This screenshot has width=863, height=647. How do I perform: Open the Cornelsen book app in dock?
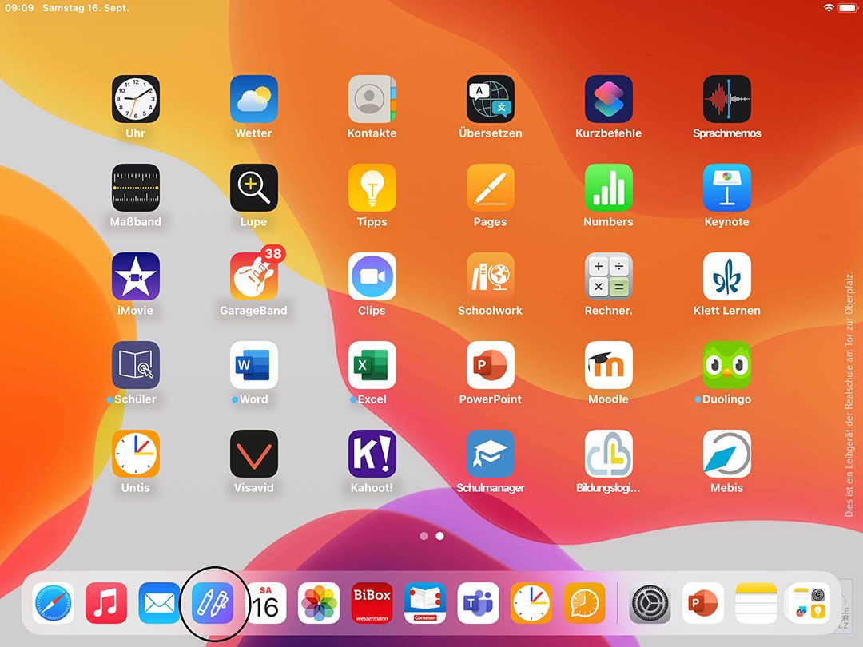point(425,603)
